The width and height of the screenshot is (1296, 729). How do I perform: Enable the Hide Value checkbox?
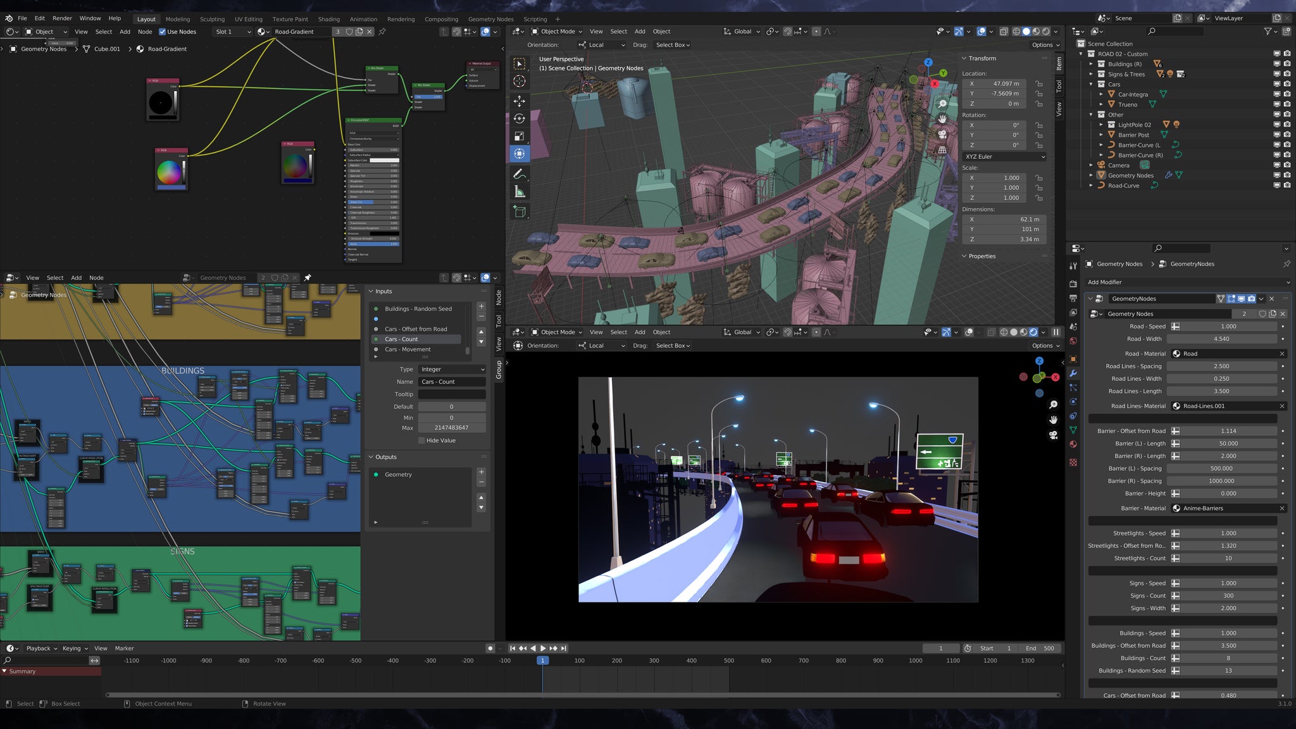point(421,440)
